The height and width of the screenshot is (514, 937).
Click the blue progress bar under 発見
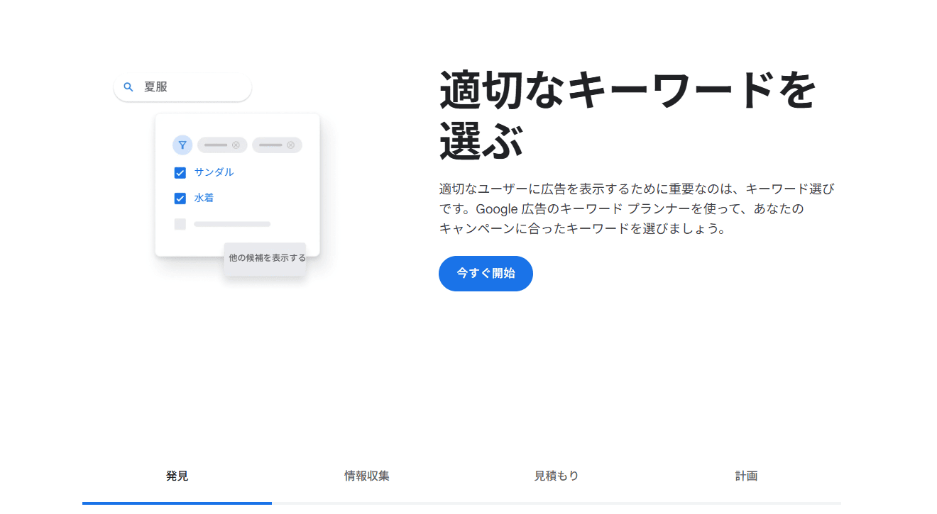click(177, 503)
